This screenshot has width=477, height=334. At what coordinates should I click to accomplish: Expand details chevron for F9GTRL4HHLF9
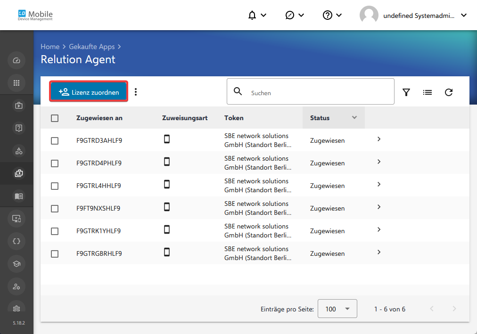point(379,184)
